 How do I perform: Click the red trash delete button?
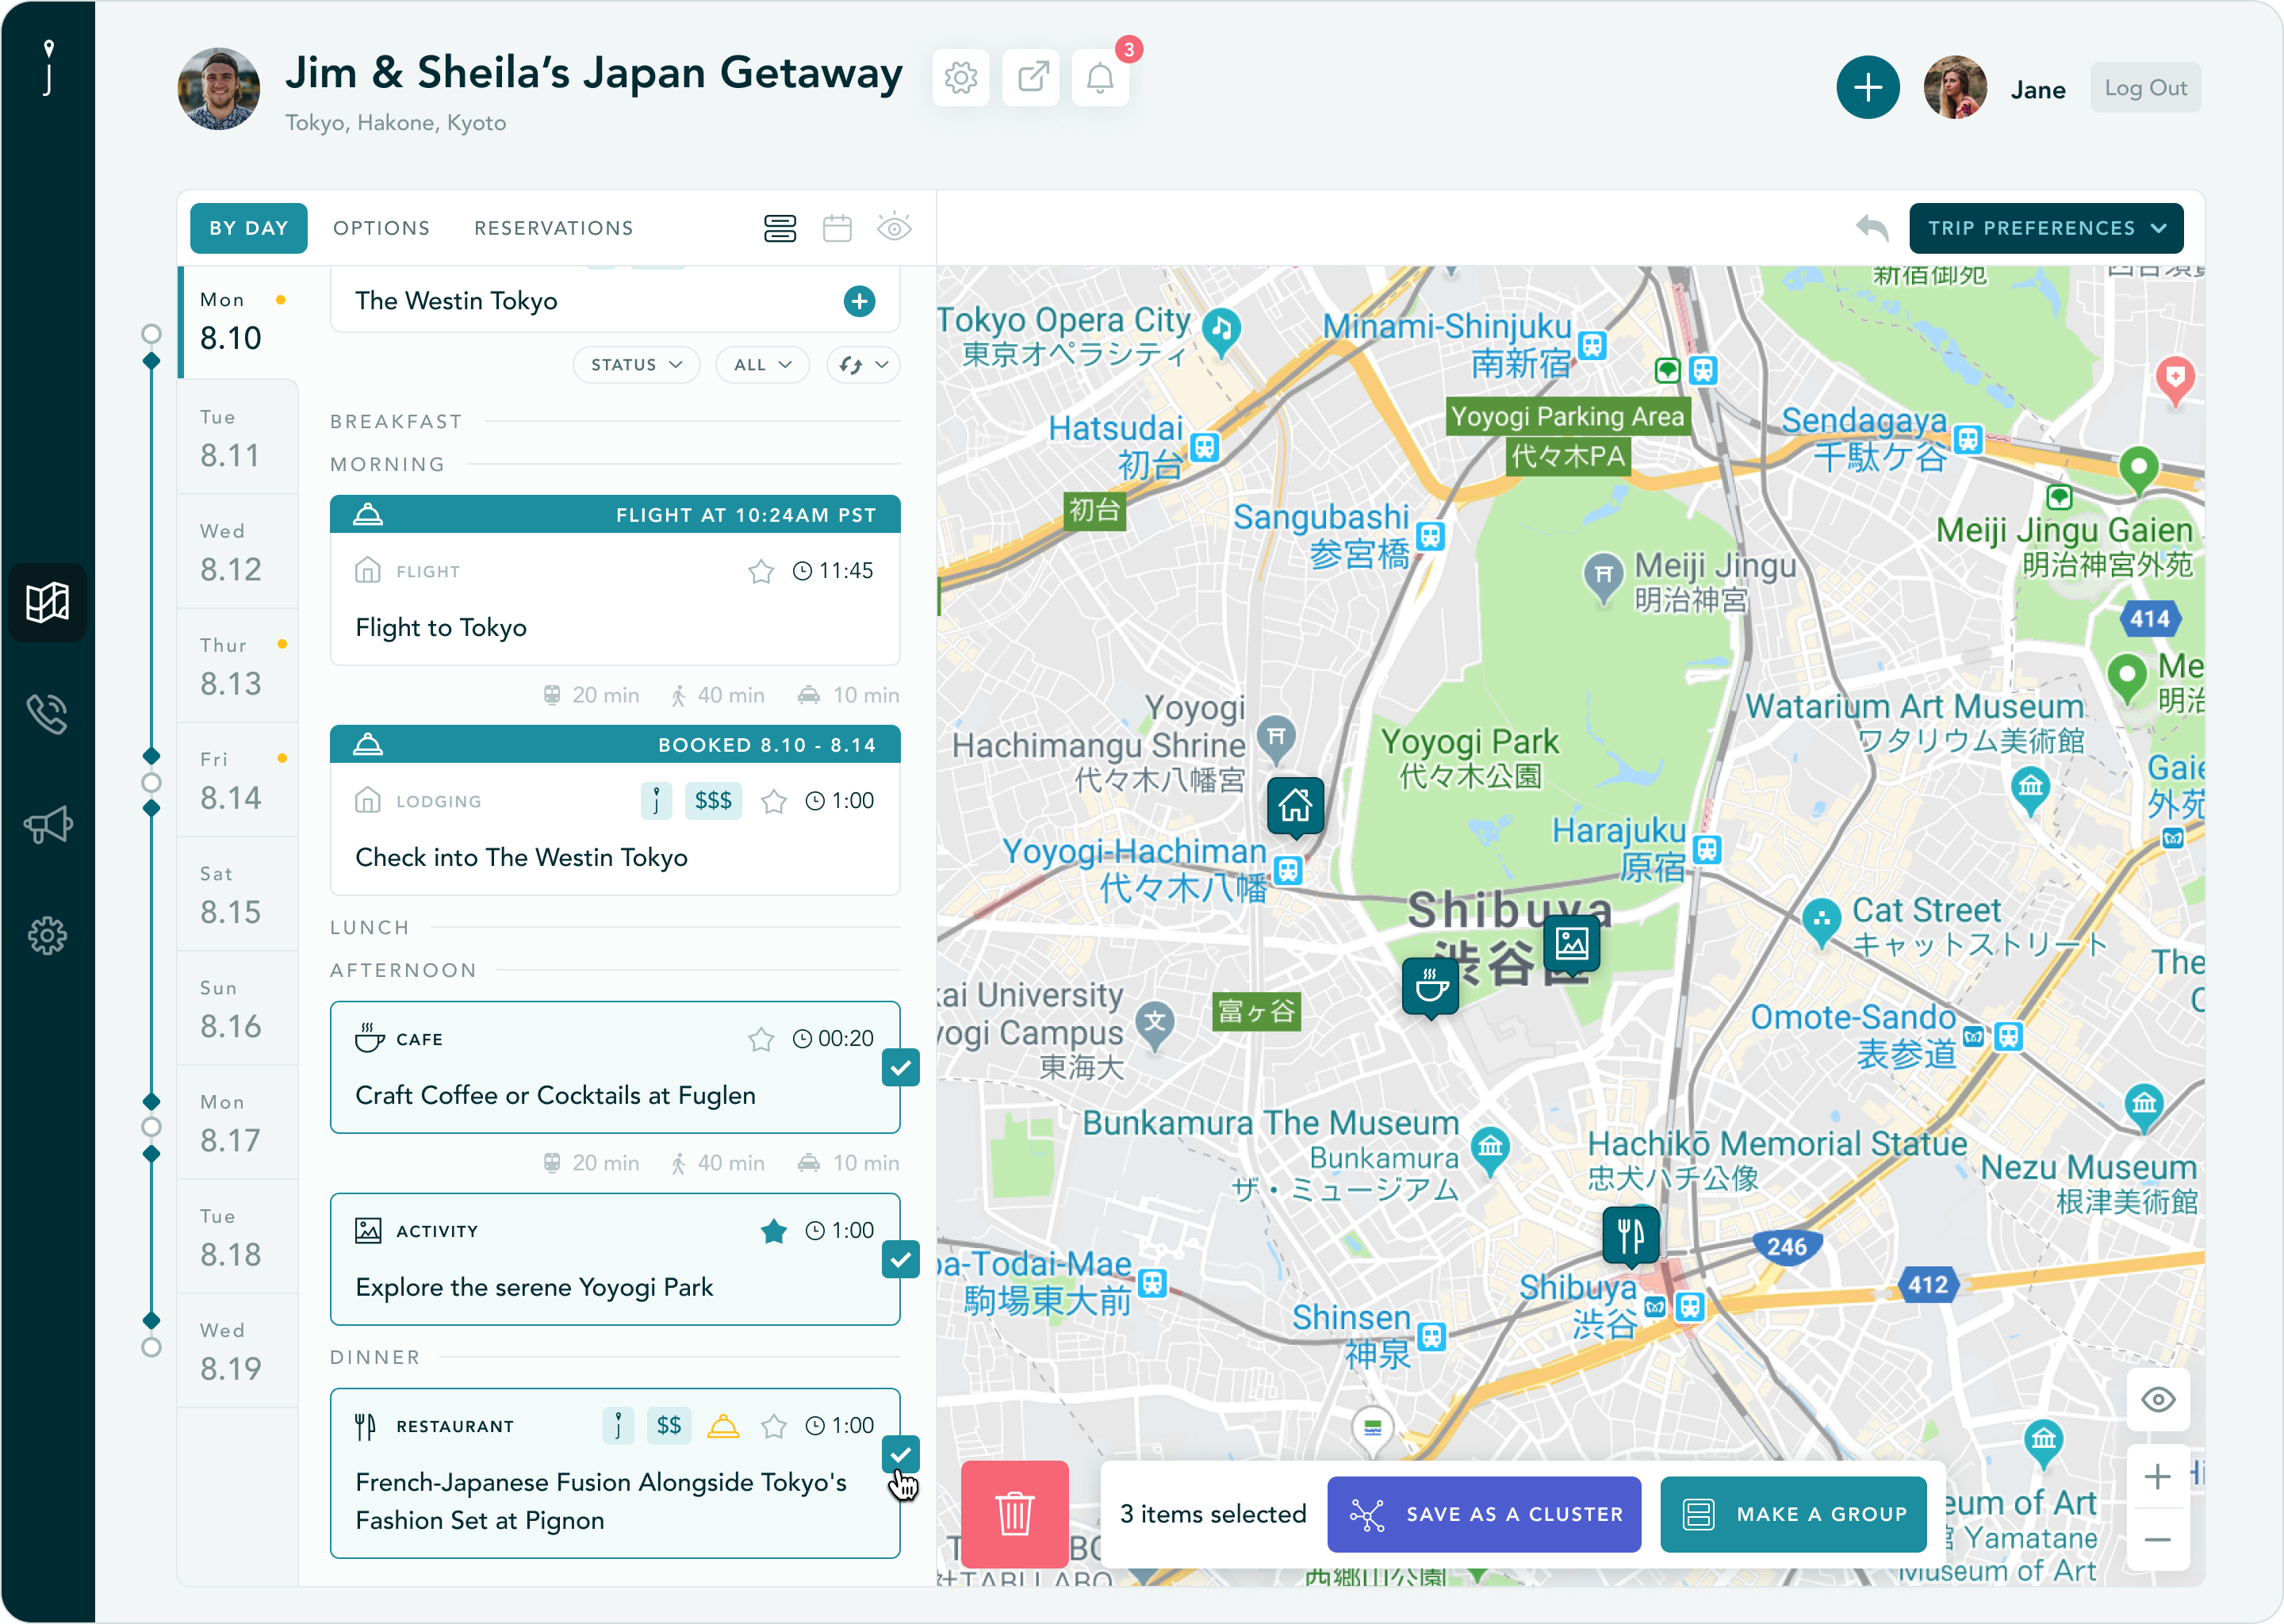coord(1014,1513)
